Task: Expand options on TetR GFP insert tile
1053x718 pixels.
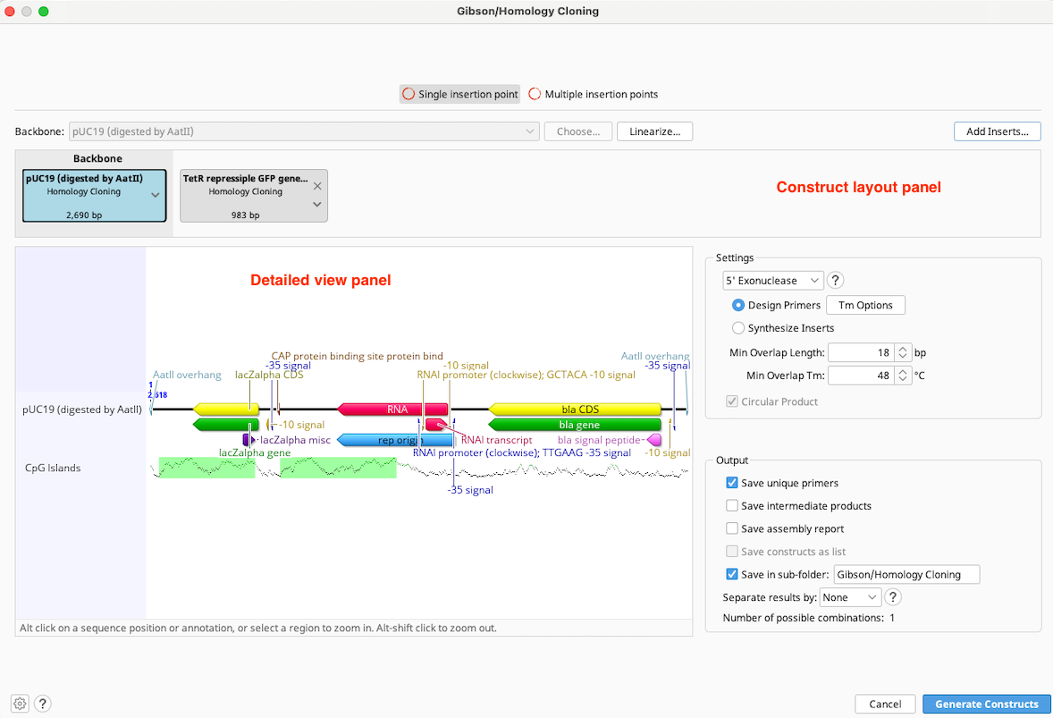Action: (317, 204)
